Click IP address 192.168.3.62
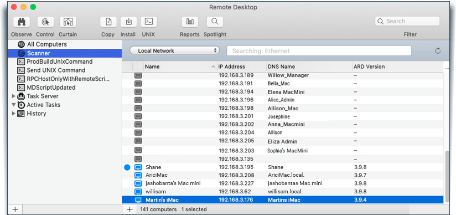 point(235,192)
